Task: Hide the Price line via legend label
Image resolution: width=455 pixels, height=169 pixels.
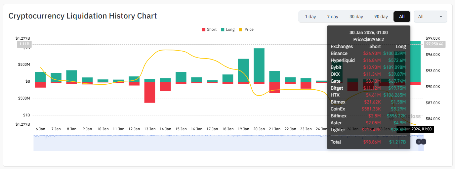Action: (x=249, y=29)
